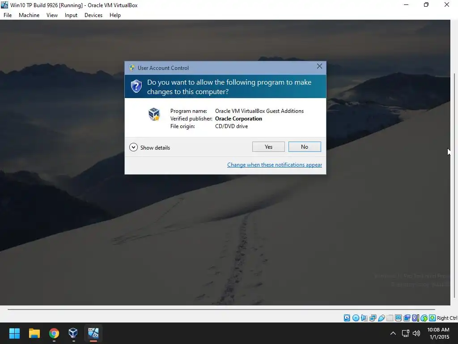The height and width of the screenshot is (344, 458).
Task: Click the USB devices status icon
Action: tap(381, 318)
